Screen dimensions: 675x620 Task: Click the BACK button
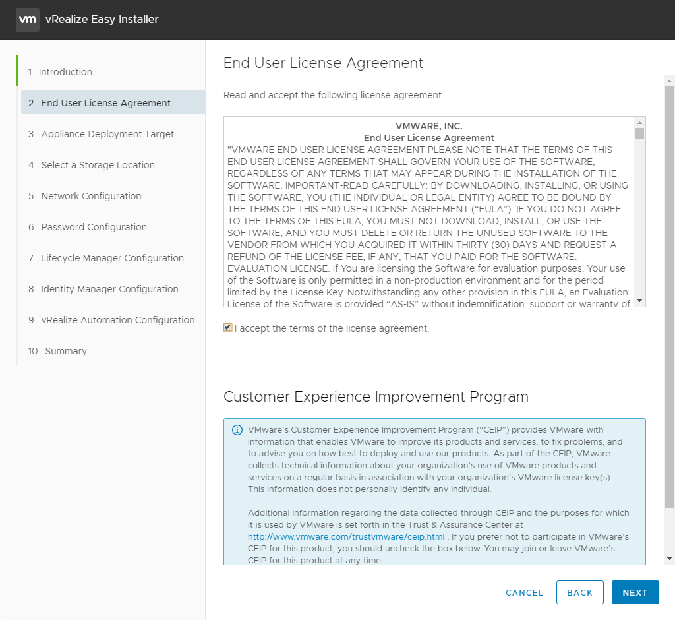click(x=579, y=592)
